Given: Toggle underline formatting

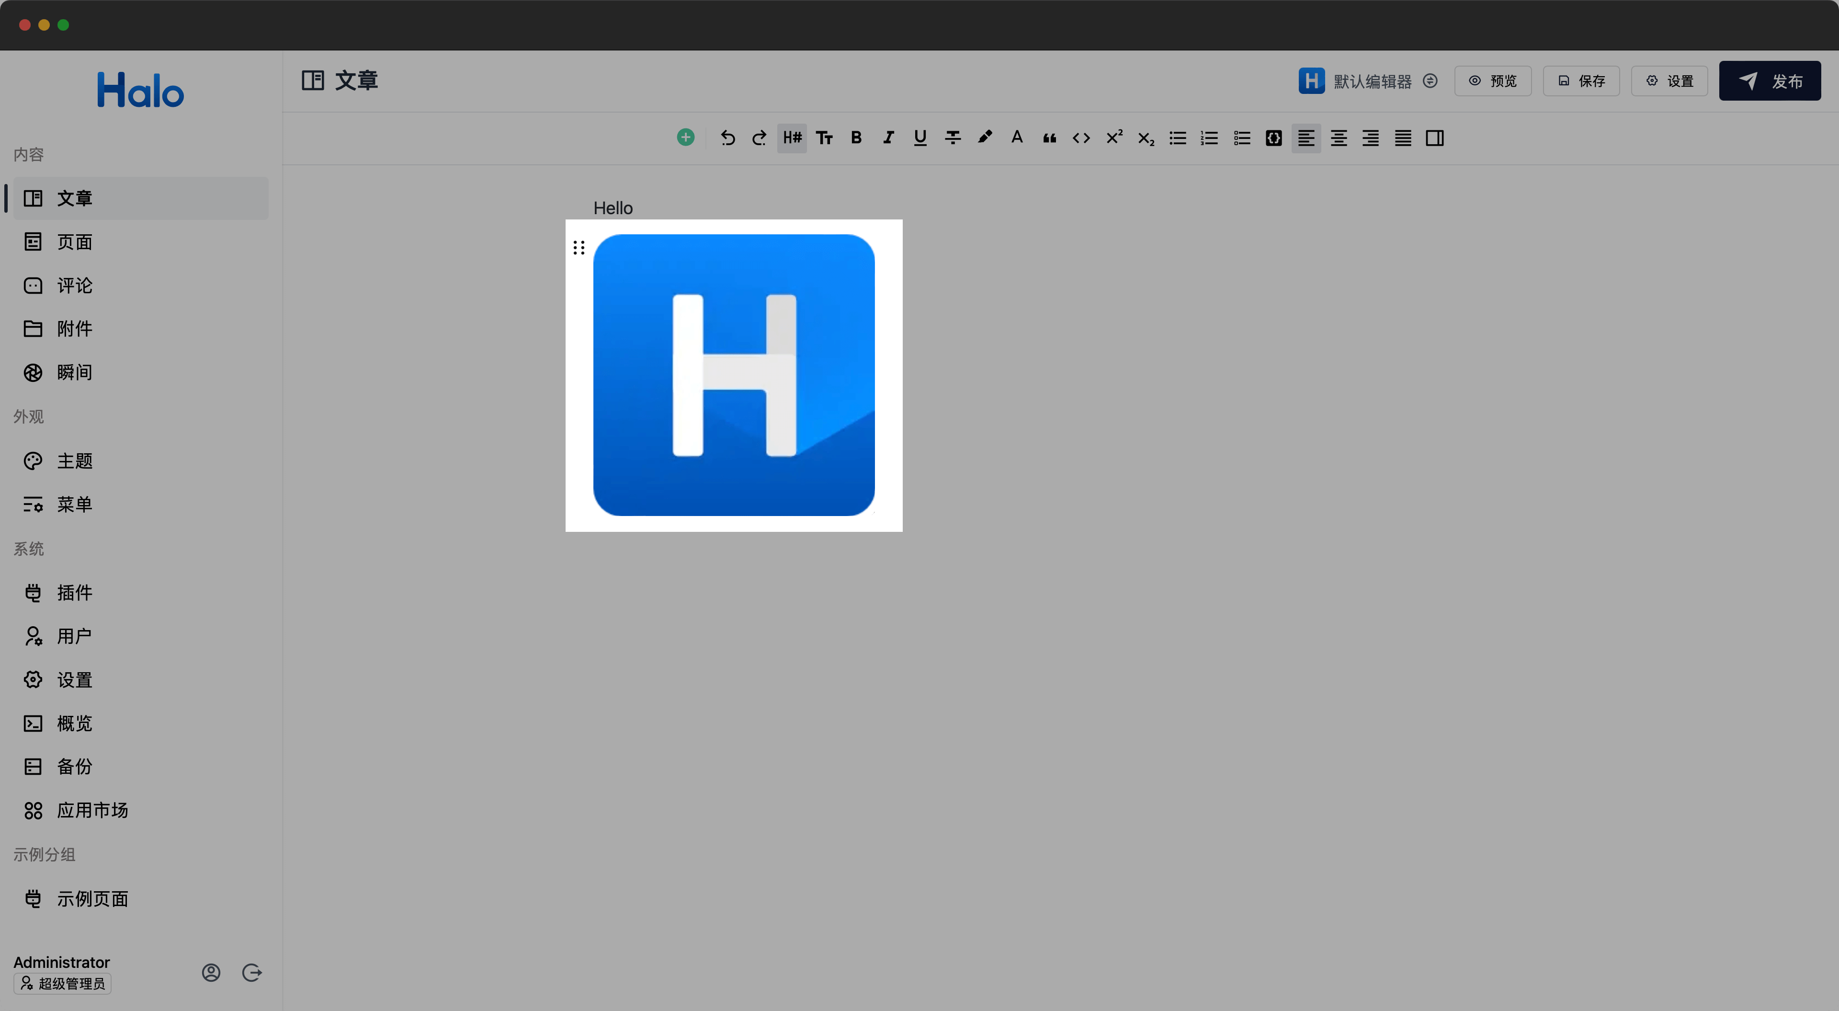Looking at the screenshot, I should tap(920, 138).
